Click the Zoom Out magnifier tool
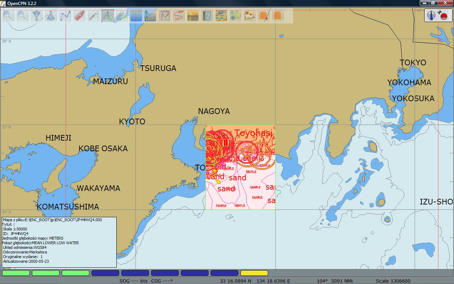The height and width of the screenshot is (284, 454). point(23,16)
